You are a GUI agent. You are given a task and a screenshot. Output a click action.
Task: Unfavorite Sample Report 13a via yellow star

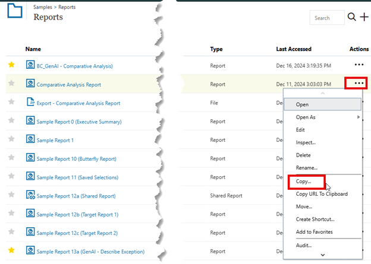click(x=11, y=250)
